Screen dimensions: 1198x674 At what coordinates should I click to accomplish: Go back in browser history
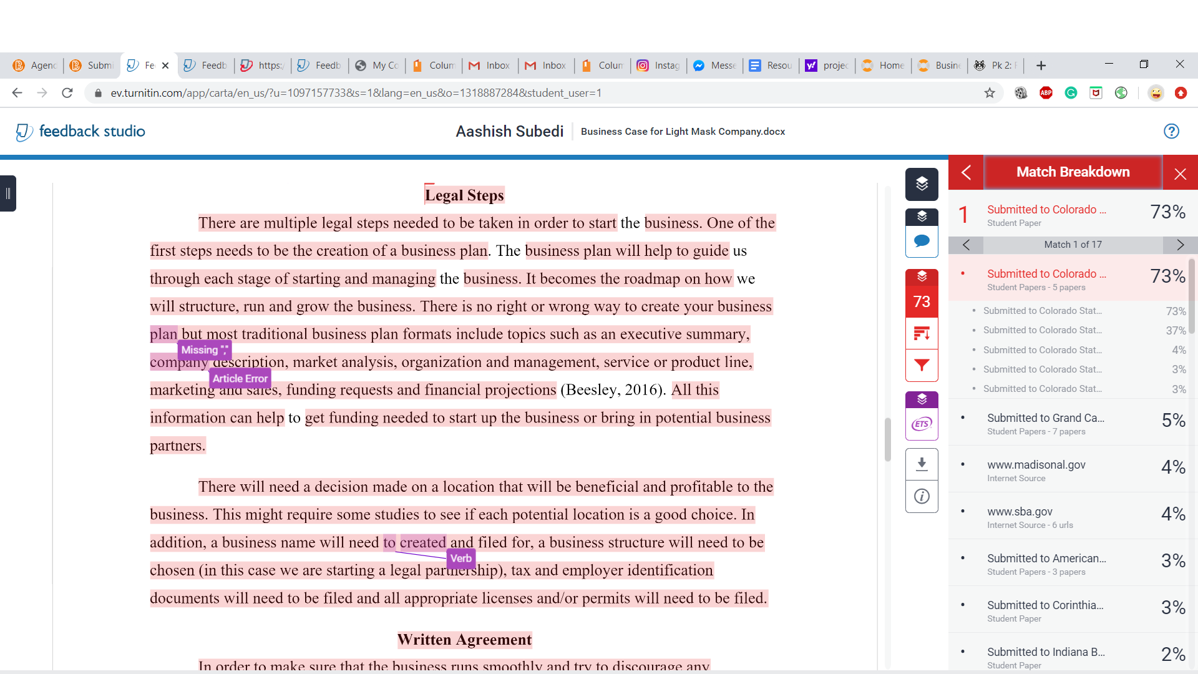[x=17, y=93]
